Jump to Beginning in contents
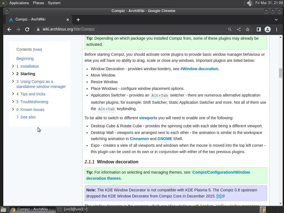 pyautogui.click(x=25, y=59)
